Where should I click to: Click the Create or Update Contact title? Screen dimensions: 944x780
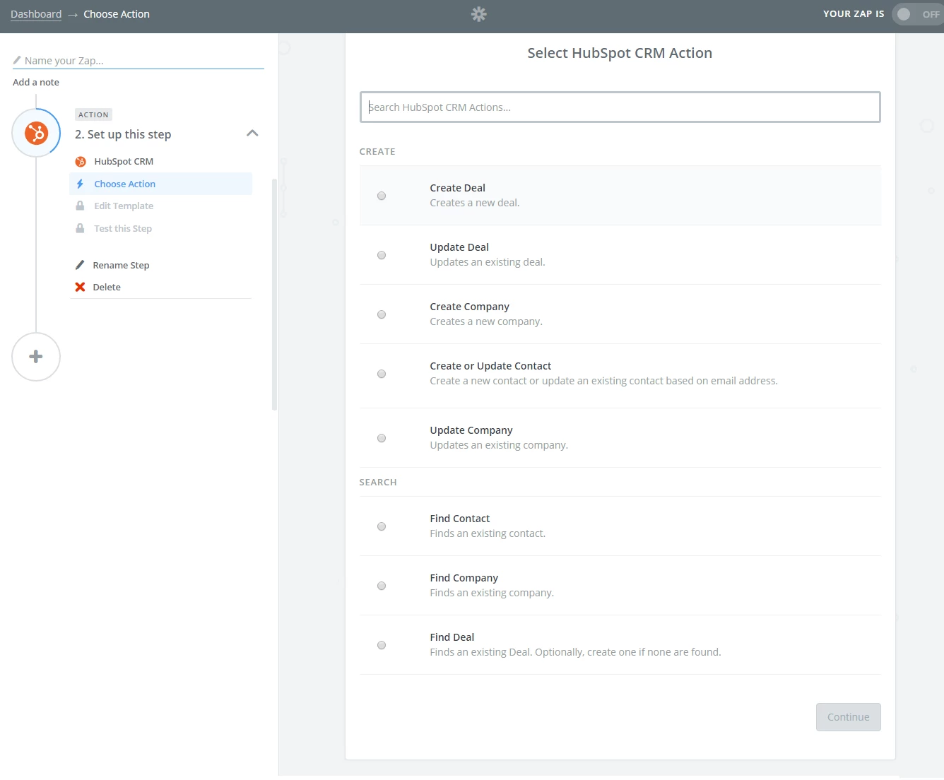(490, 366)
